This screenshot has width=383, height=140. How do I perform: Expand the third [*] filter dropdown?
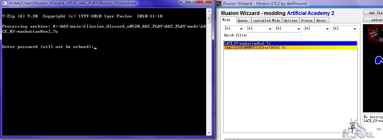(x=298, y=29)
